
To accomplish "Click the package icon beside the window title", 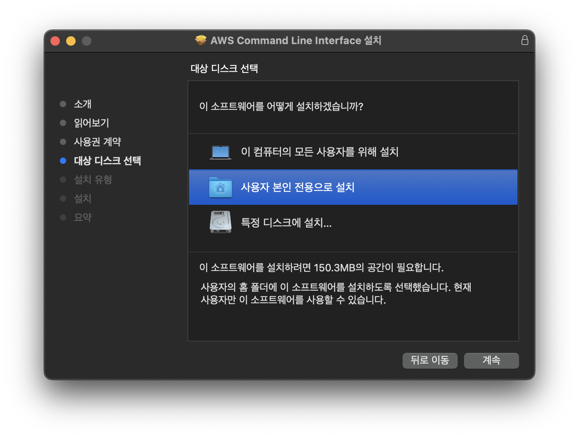I will pos(201,40).
